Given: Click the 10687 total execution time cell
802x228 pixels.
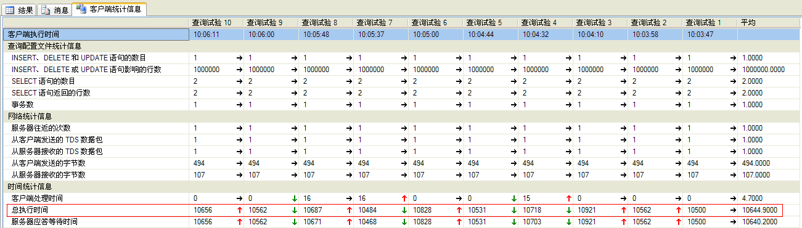Looking at the screenshot, I should click(313, 210).
